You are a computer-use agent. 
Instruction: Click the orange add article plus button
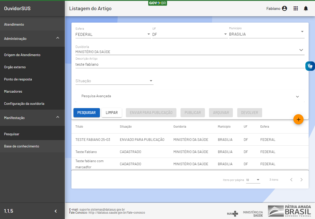(298, 119)
